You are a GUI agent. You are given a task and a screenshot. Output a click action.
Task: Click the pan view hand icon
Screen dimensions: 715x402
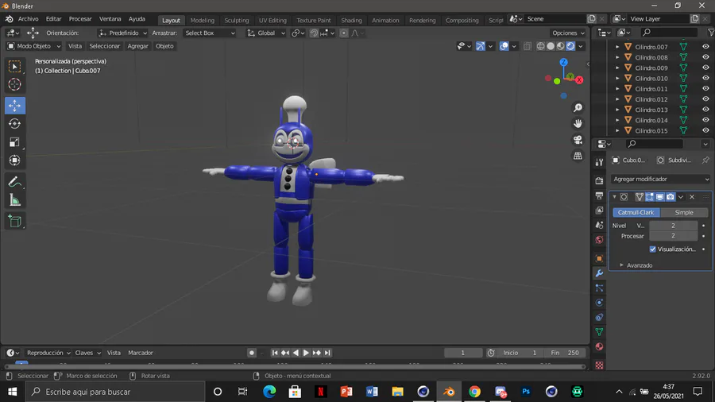(x=578, y=123)
